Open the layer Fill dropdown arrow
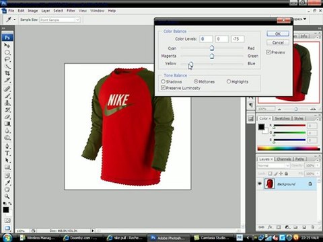 tap(318, 173)
